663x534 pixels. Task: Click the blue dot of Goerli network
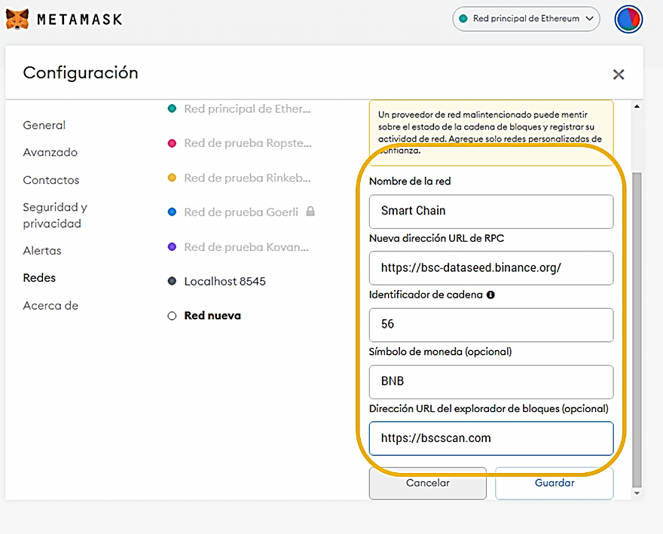pos(172,212)
